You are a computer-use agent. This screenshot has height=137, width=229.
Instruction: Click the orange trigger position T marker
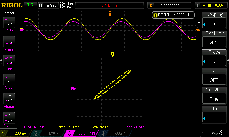click(x=110, y=14)
